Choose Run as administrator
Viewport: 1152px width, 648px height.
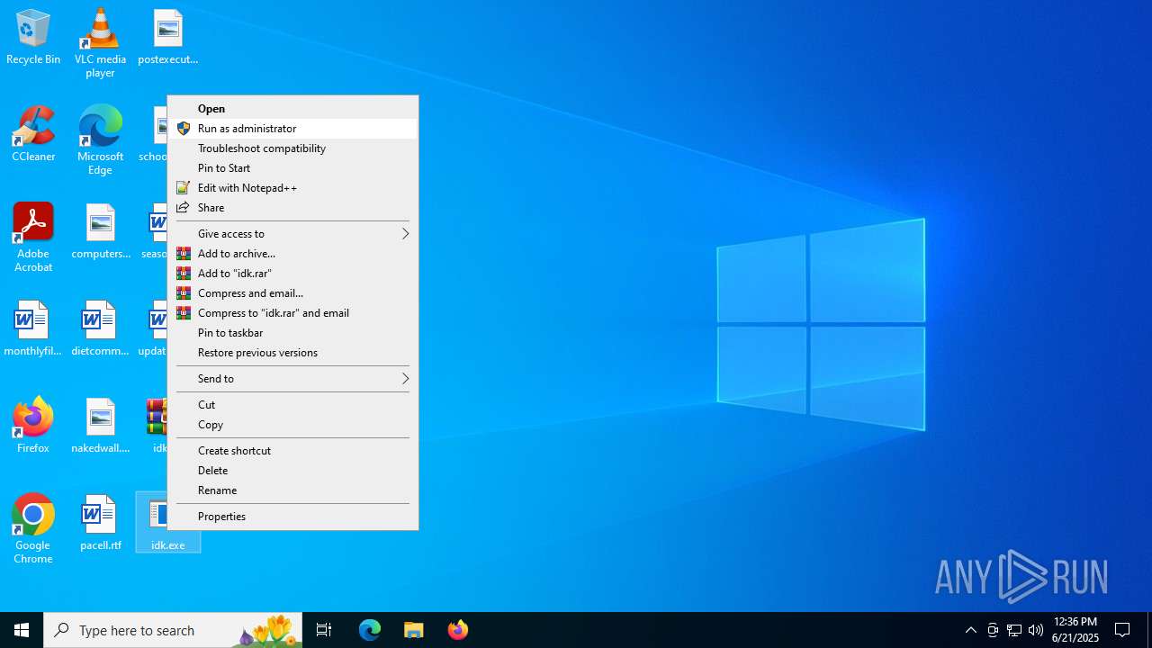[x=292, y=129]
